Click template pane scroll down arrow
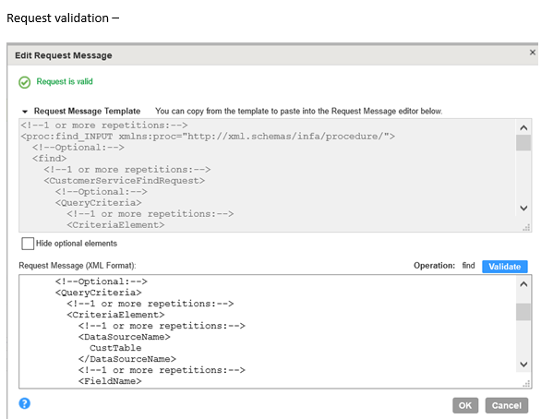 (523, 208)
